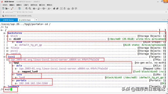168x94 pixels.
Task: Click the padlock icon in address bar
Action: 3,12
